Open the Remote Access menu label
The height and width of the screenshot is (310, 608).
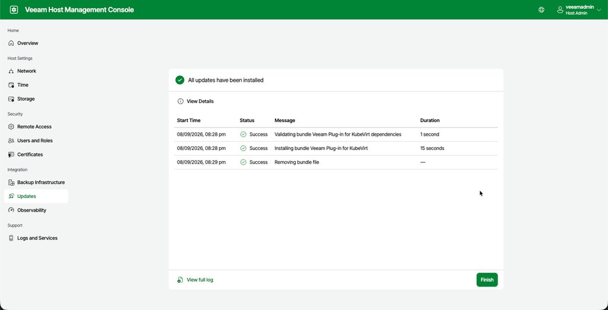point(34,127)
